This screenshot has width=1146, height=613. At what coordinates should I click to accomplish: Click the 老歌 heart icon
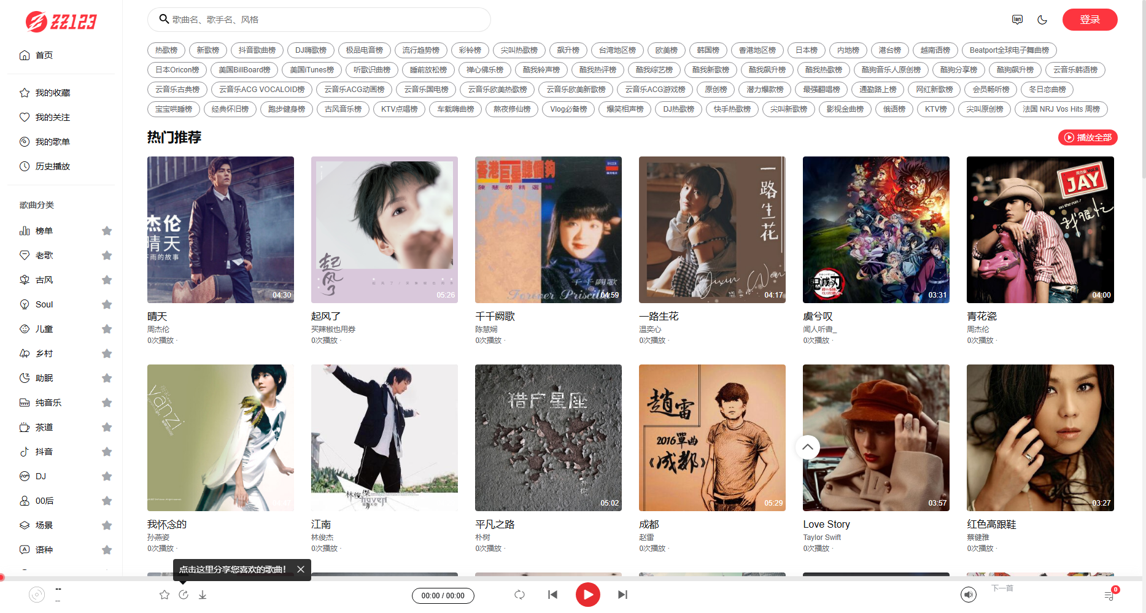(25, 255)
